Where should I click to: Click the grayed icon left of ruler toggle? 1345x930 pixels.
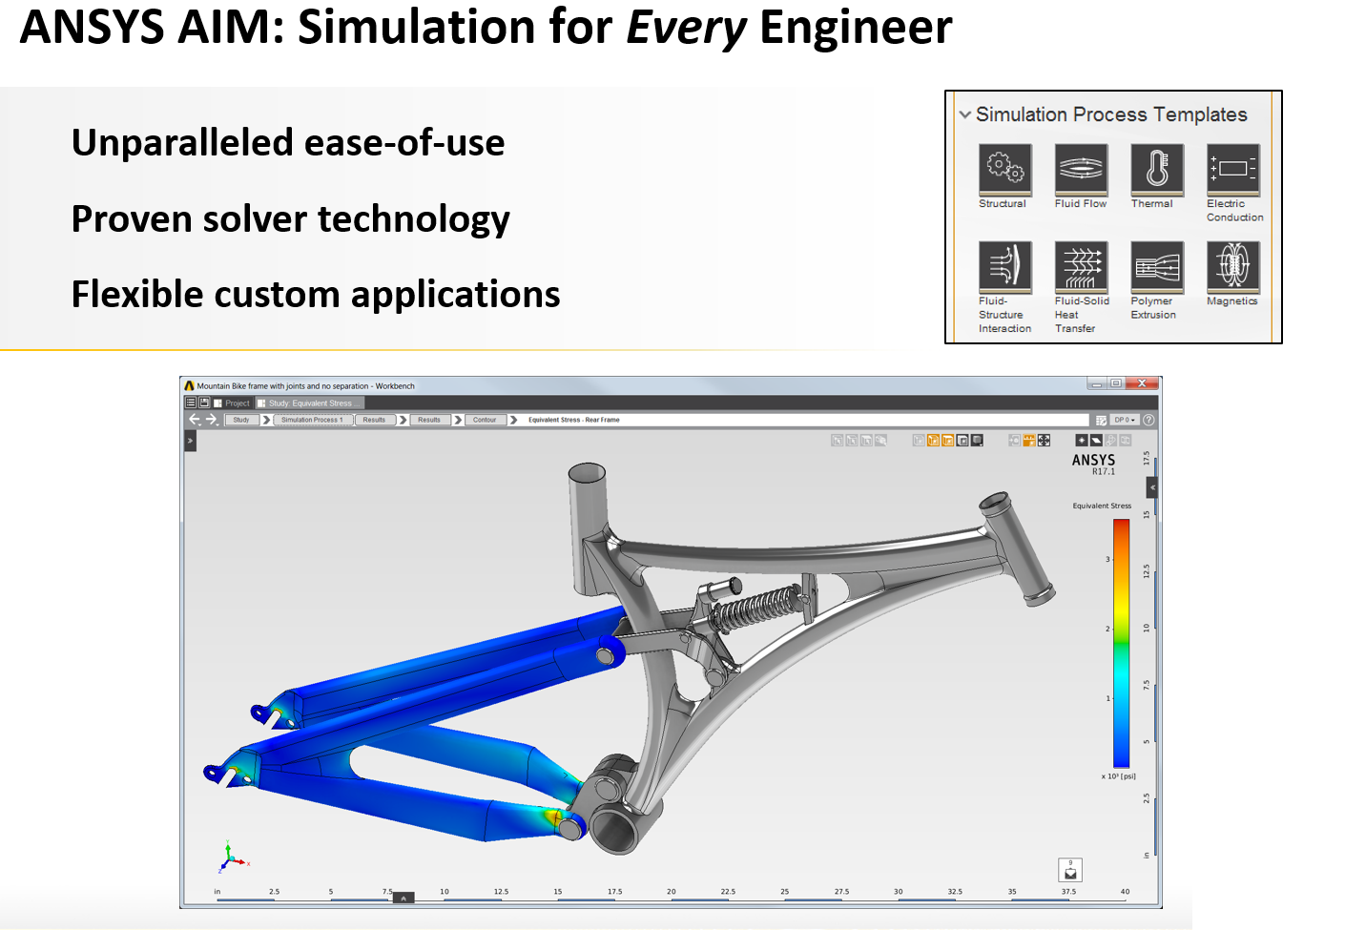[x=1015, y=440]
